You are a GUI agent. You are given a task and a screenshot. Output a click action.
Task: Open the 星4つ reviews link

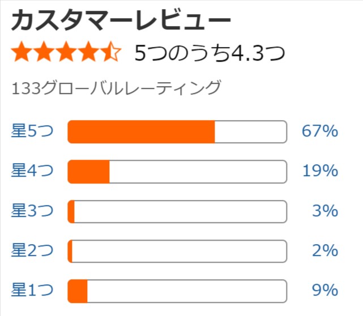click(x=32, y=170)
